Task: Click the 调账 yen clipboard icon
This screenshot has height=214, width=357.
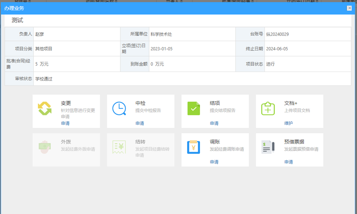Action: (194, 147)
